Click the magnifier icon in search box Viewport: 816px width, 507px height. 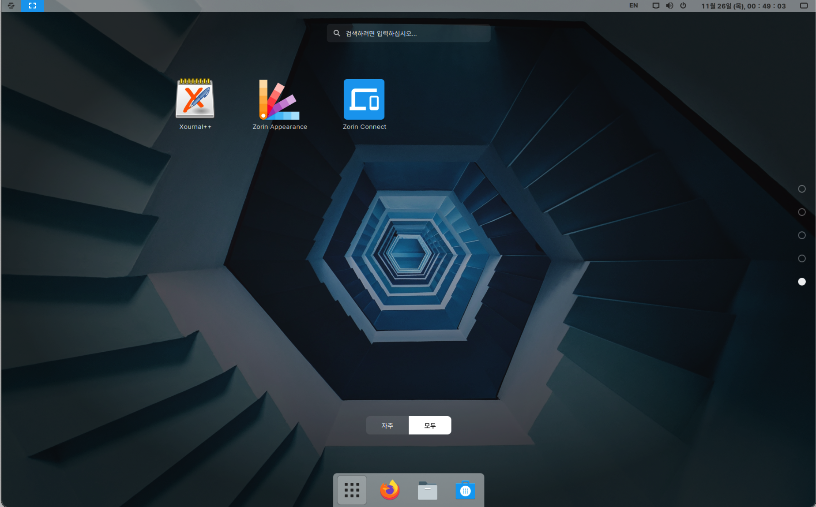click(336, 33)
